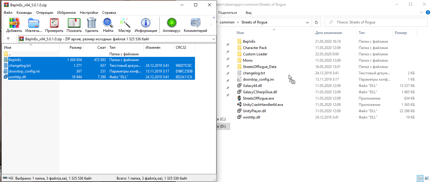The image size is (431, 182).
Task: Sort WinRAR list by Имя column
Action: point(30,48)
